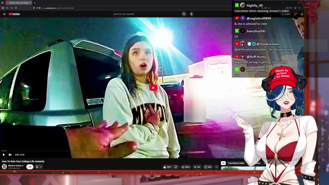Click the video title 'How To Ruin Your College Life Instantly'
Image resolution: width=329 pixels, height=185 pixels.
coord(23,161)
